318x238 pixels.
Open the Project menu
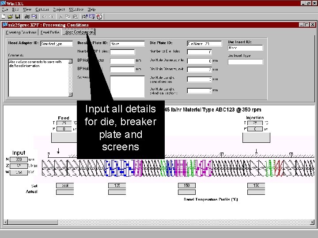tap(59, 9)
